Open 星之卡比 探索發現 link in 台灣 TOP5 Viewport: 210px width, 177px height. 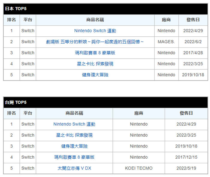coord(74,135)
